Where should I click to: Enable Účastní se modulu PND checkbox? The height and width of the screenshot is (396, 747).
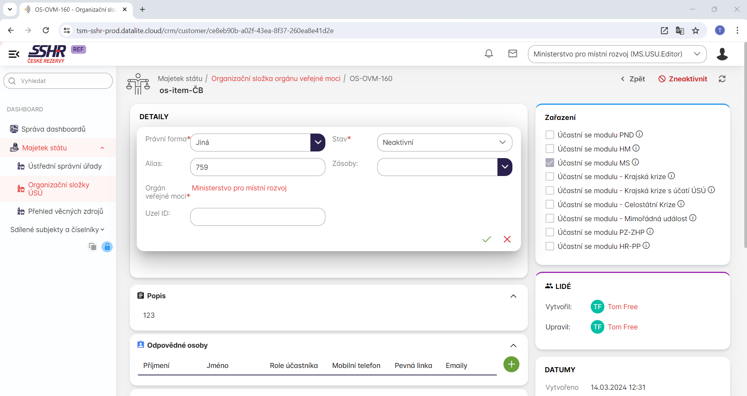coord(549,135)
